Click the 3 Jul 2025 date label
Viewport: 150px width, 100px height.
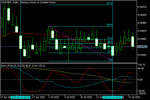[x=53, y=97]
